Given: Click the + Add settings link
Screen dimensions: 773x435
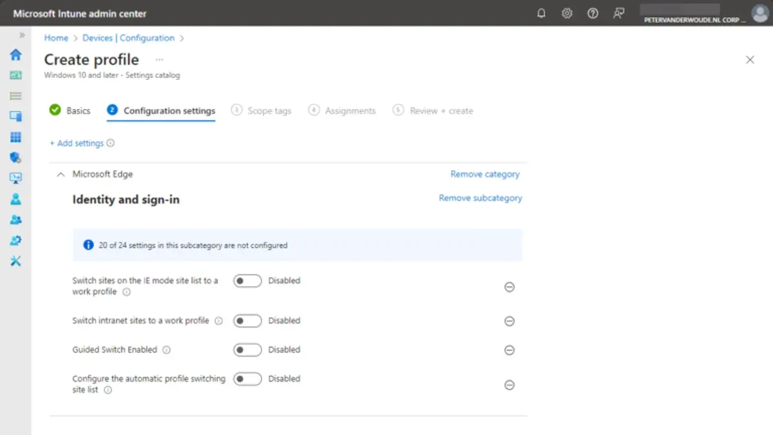Looking at the screenshot, I should coord(77,143).
